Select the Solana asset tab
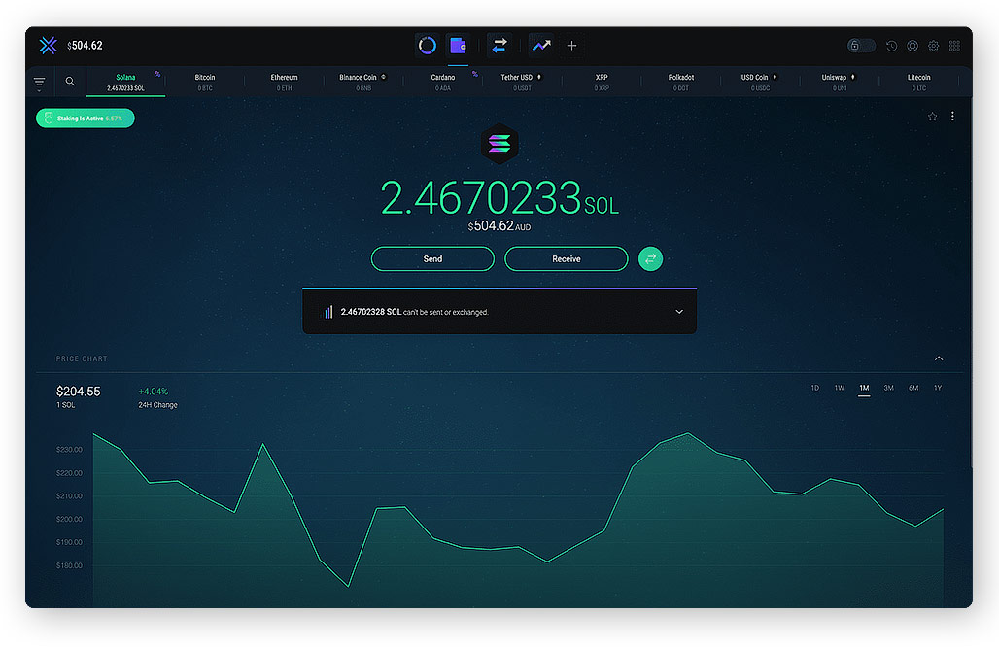Viewport: 999px width, 647px height. 125,83
